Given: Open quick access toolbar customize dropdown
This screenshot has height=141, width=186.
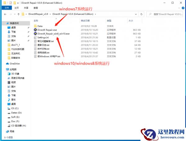Looking at the screenshot, I should [18, 3].
